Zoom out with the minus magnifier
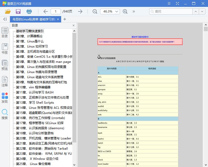Image resolution: width=208 pixels, height=167 pixels. 95,11
